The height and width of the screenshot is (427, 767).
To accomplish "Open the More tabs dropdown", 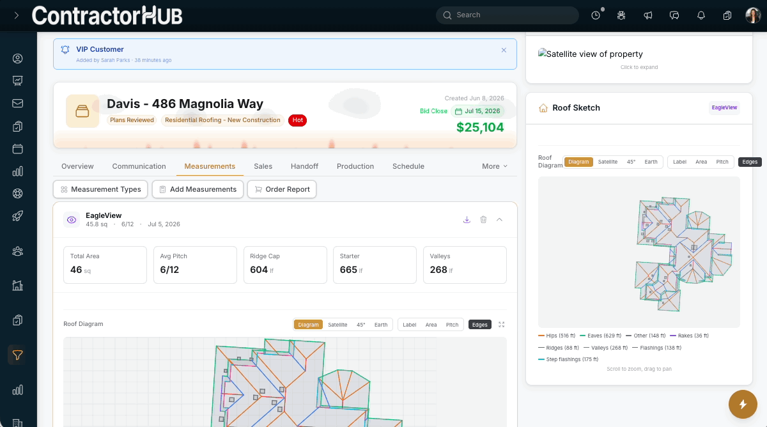I will coord(495,166).
